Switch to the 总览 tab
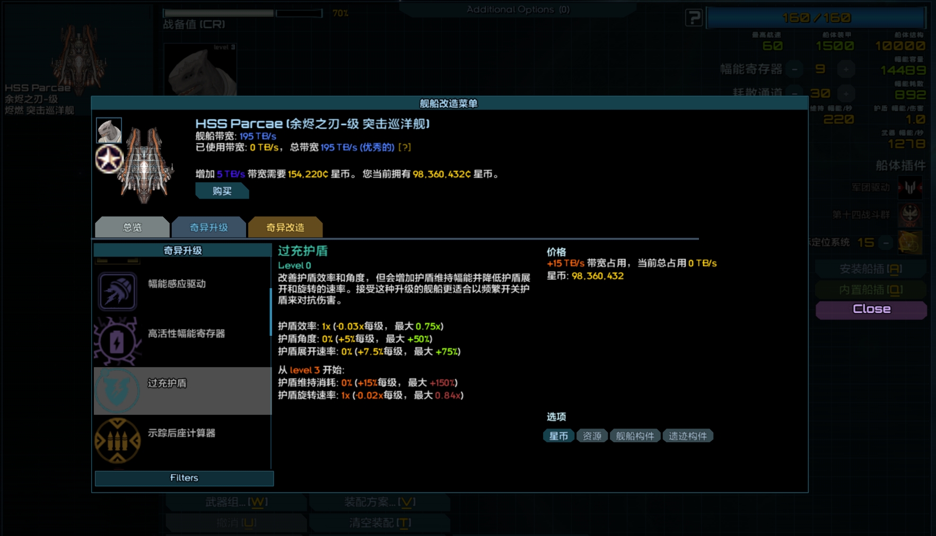936x536 pixels. tap(132, 227)
